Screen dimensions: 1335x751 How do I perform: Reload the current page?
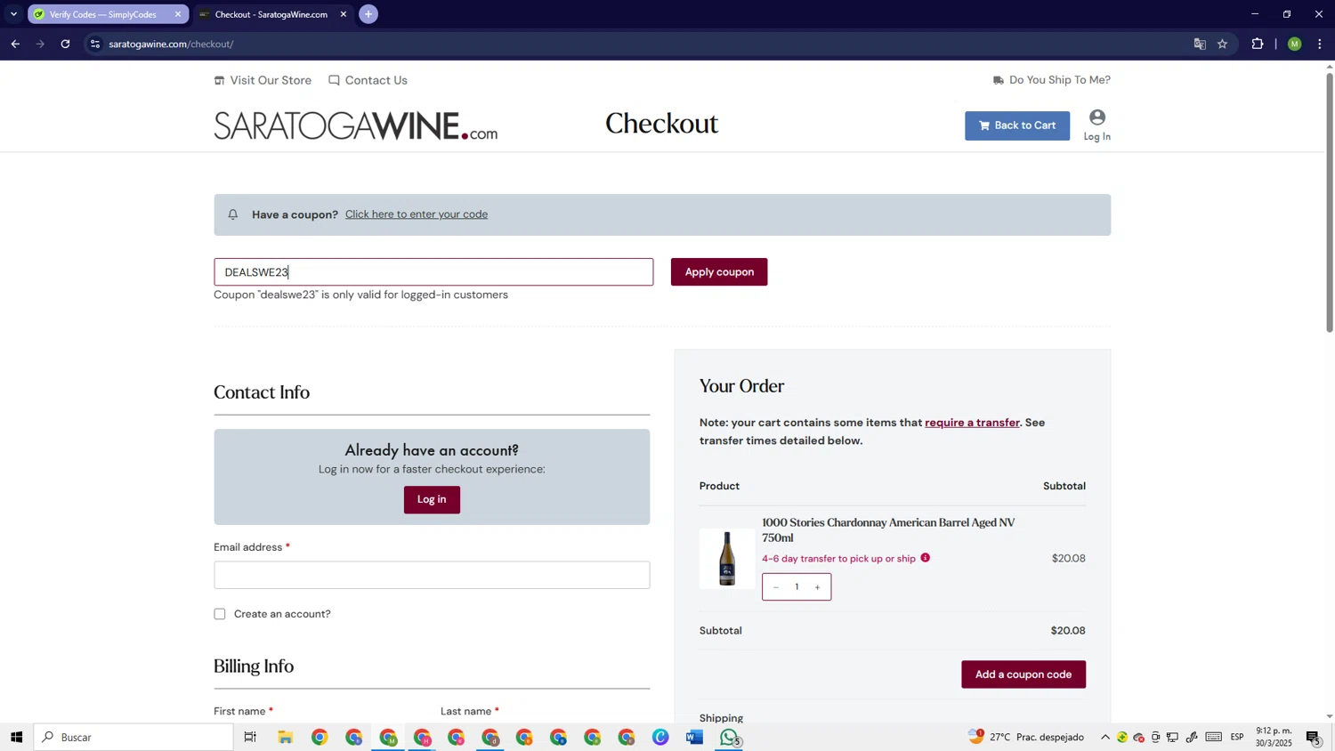tap(65, 44)
